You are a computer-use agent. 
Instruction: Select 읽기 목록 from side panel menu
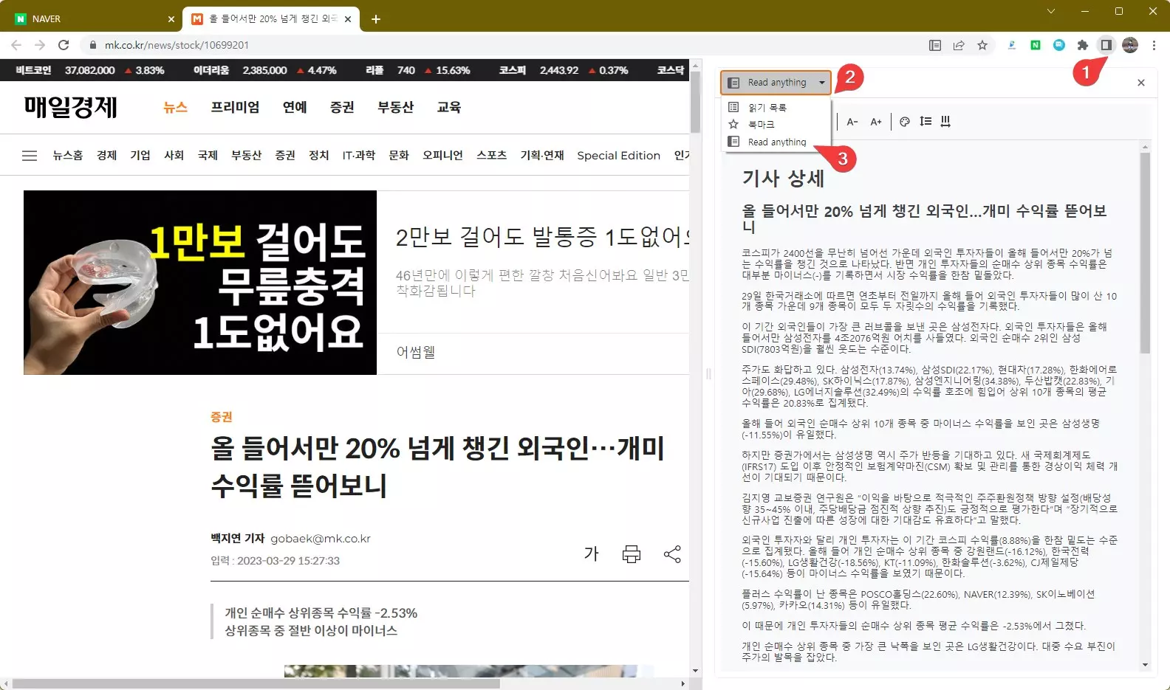pos(776,107)
